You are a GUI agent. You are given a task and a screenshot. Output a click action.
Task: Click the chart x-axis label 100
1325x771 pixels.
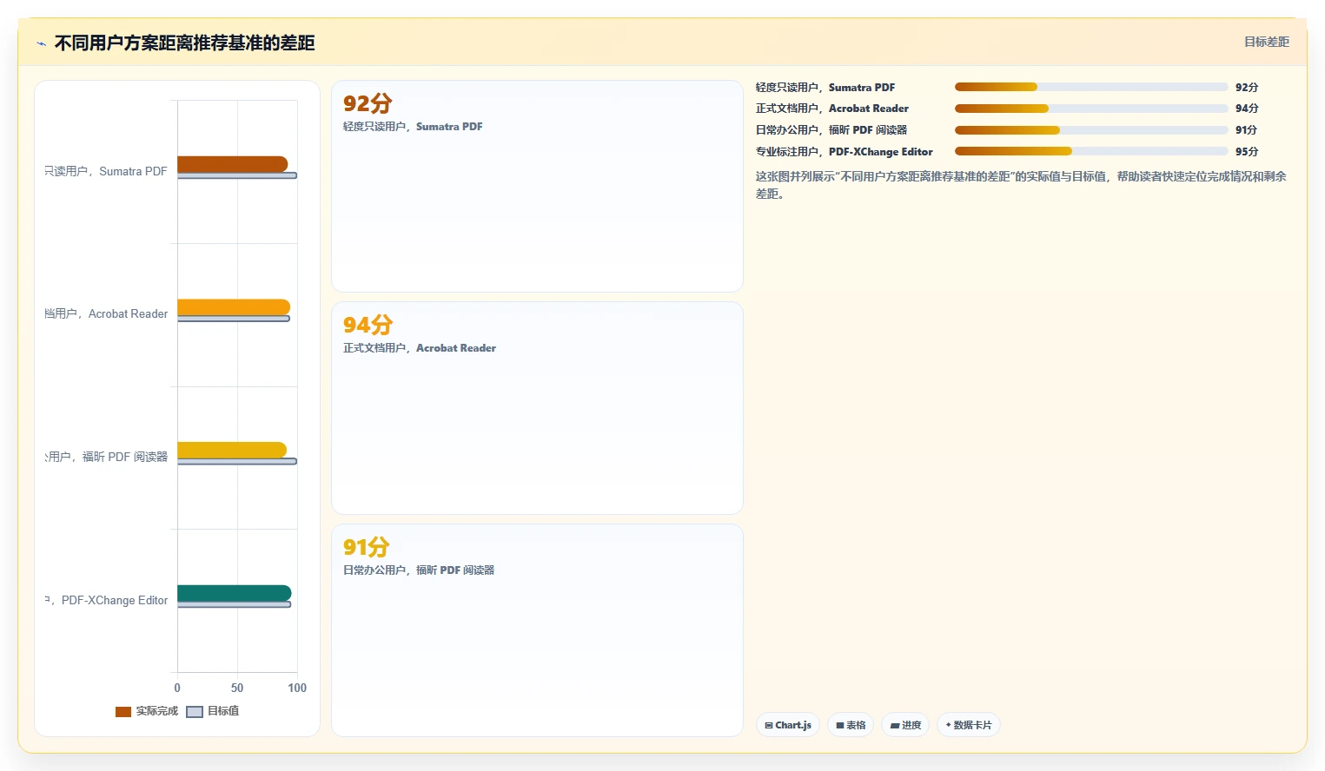point(297,688)
